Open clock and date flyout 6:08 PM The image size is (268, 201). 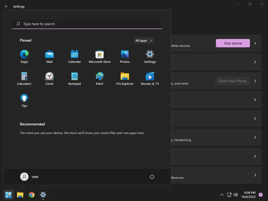[x=248, y=195]
